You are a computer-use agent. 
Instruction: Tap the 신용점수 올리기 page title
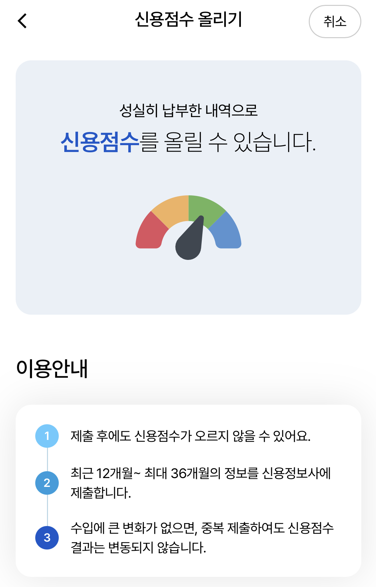coord(188,20)
